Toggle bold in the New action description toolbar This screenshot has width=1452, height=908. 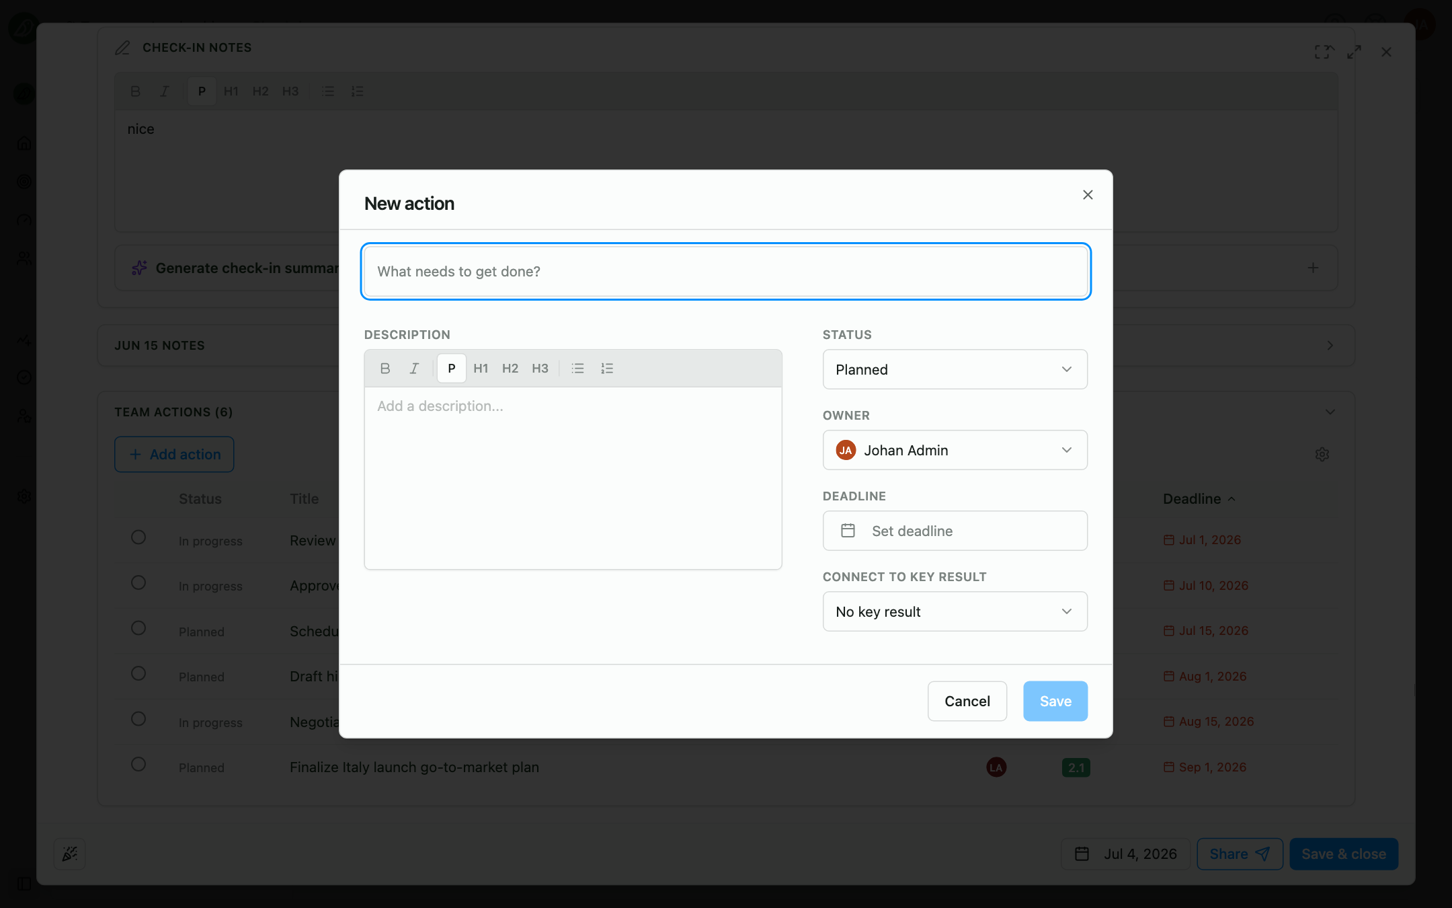click(385, 369)
